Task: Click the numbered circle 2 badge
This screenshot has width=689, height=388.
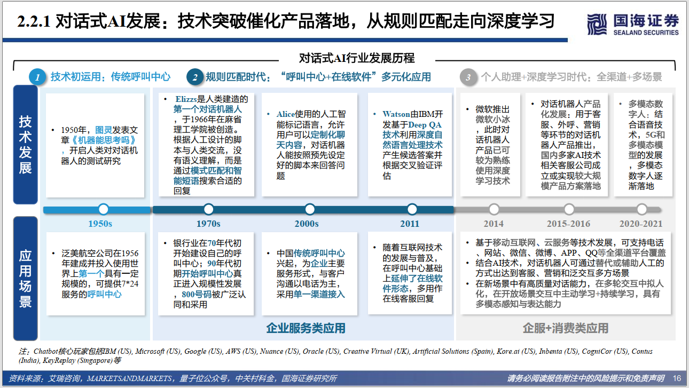Action: [x=195, y=77]
